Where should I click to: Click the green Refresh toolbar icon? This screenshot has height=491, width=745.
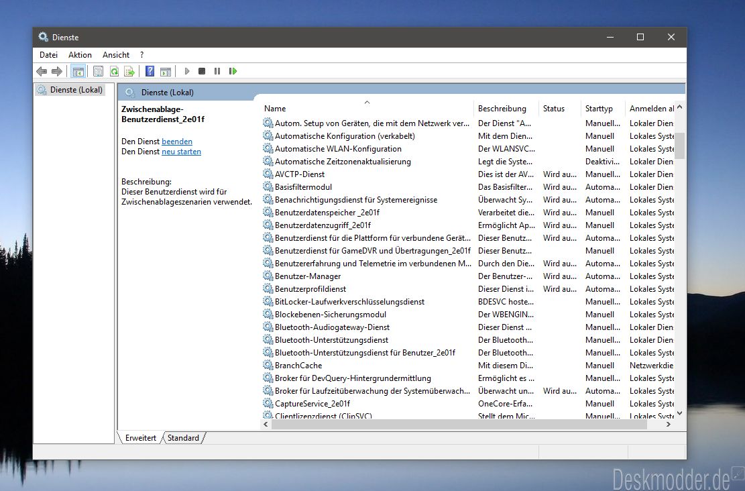pyautogui.click(x=114, y=71)
